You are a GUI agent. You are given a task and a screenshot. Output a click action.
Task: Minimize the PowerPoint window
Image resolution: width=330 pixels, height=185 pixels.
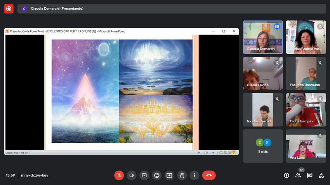coord(214,31)
